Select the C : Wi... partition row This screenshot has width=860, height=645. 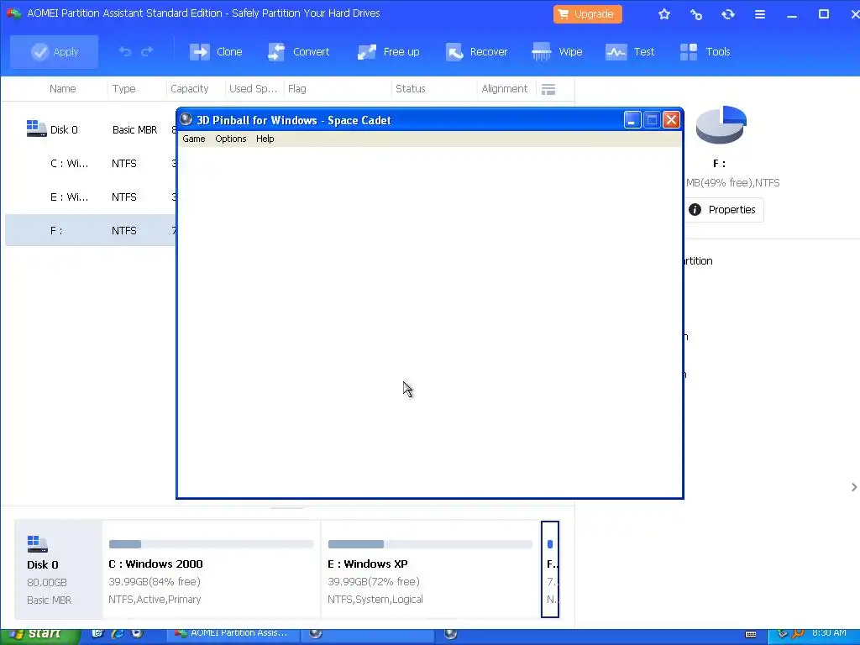[x=91, y=164]
